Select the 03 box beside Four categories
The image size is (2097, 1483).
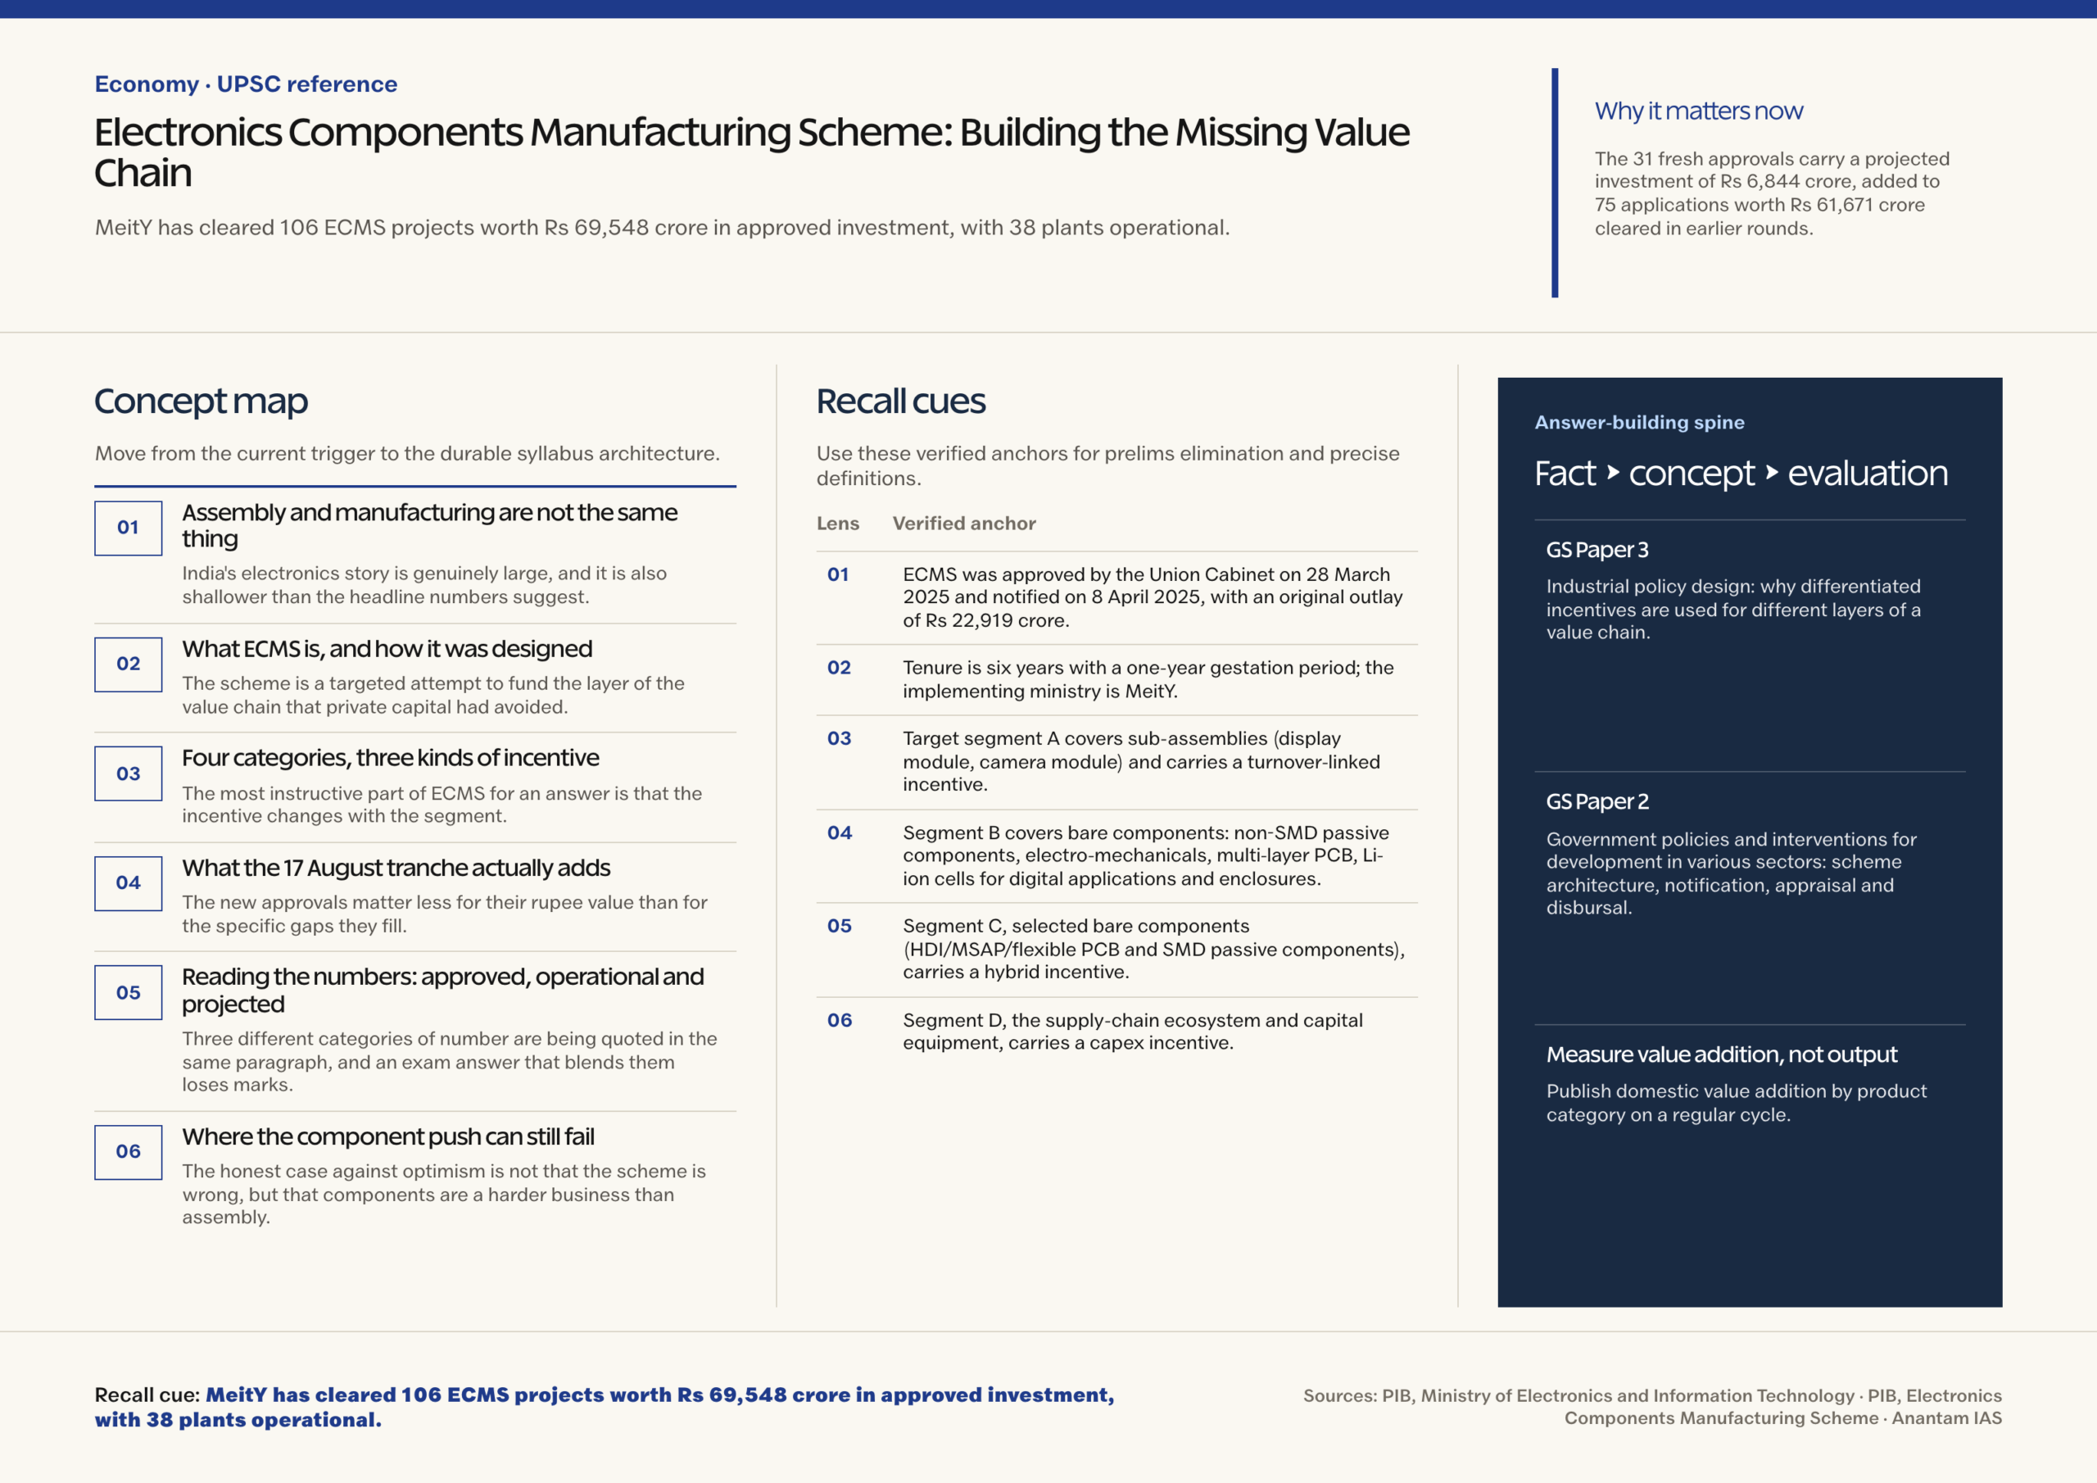[x=128, y=774]
